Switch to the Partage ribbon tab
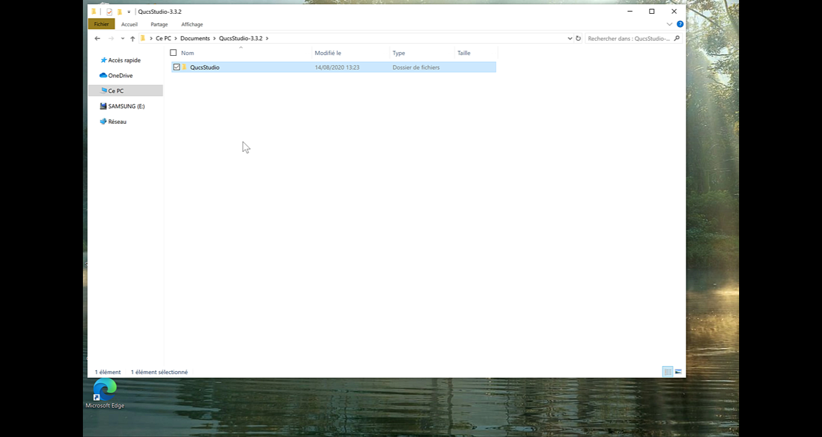The image size is (822, 437). [x=159, y=24]
